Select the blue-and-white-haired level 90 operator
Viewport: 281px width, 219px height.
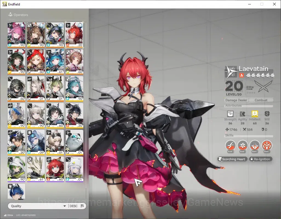click(16, 115)
